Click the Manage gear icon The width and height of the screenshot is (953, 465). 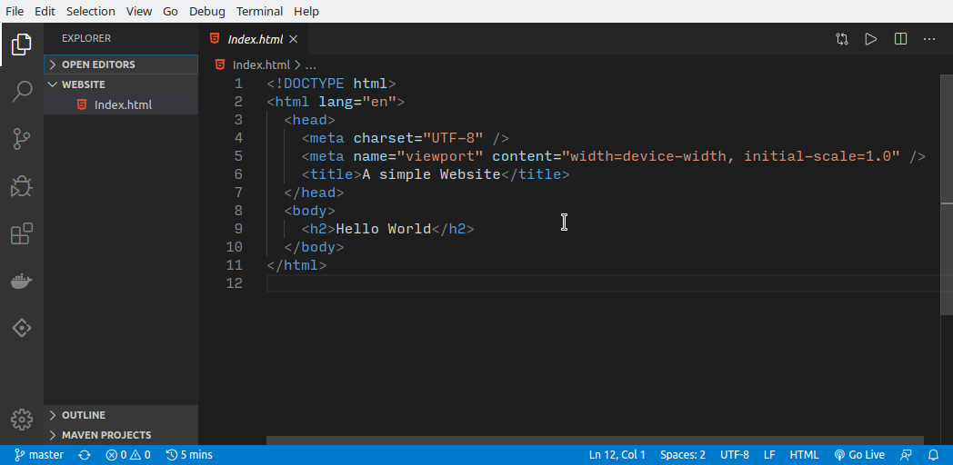[x=22, y=419]
